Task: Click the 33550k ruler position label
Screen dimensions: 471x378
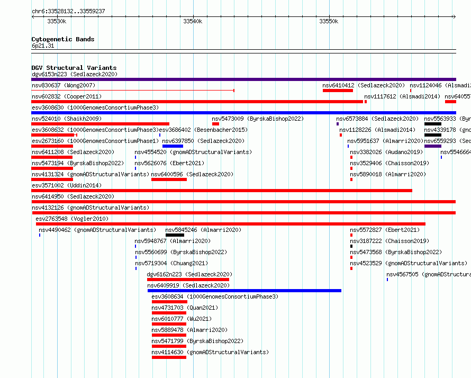Action: (329, 21)
